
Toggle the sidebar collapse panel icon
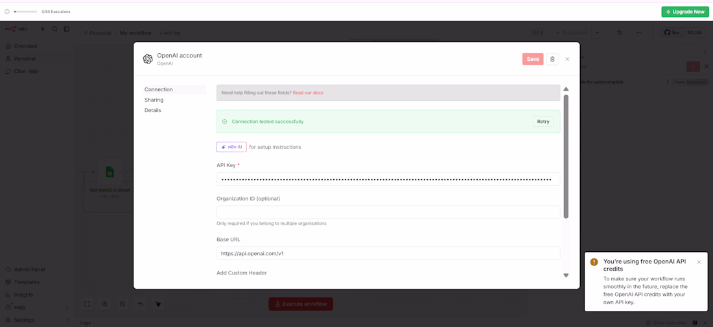coord(66,29)
